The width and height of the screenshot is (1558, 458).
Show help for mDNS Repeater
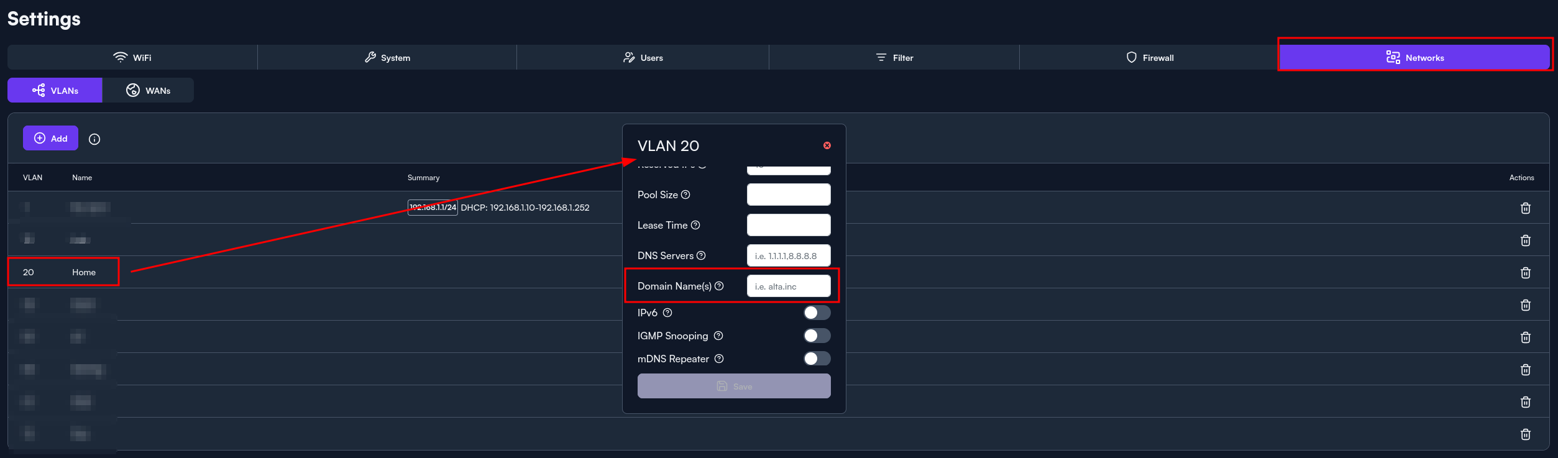coord(719,359)
